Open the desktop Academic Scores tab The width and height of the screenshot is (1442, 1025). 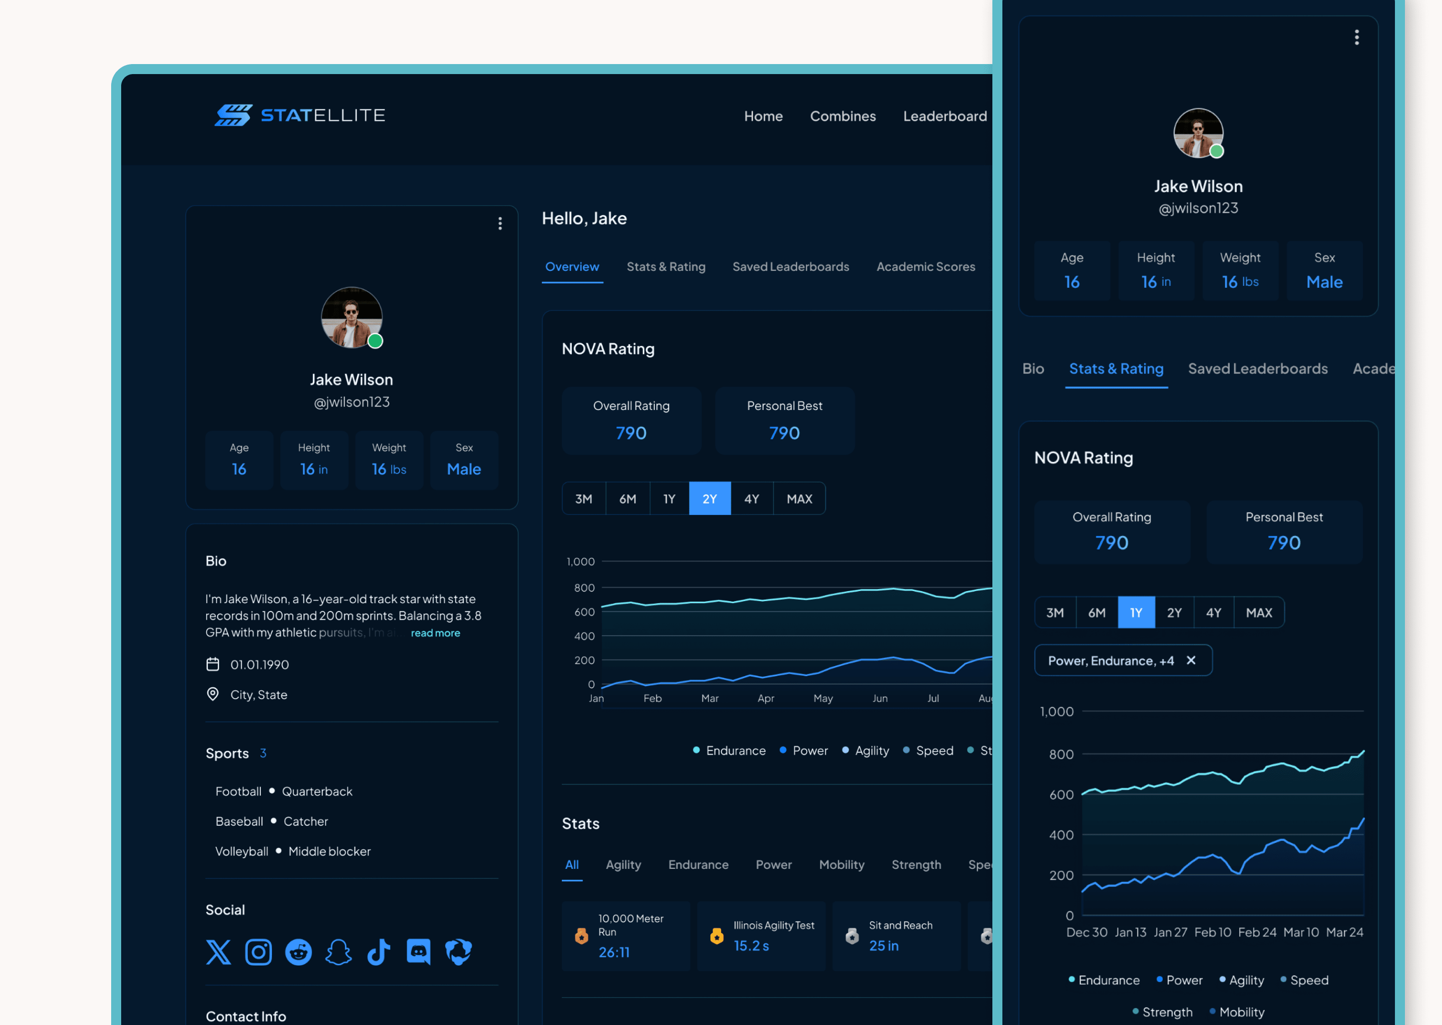coord(926,266)
